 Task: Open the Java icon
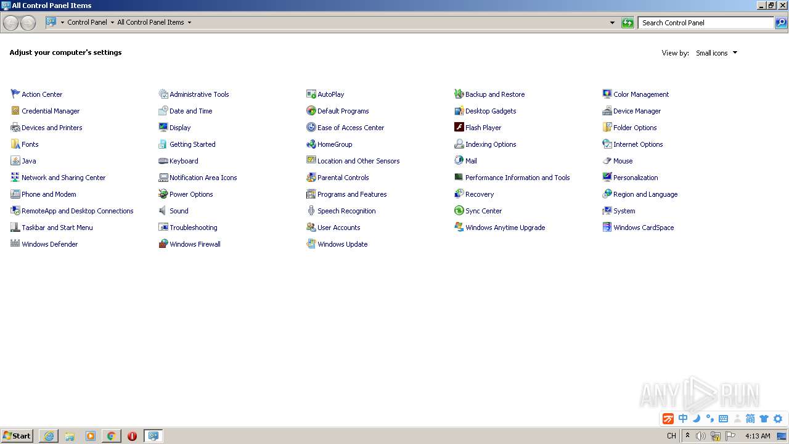15,161
